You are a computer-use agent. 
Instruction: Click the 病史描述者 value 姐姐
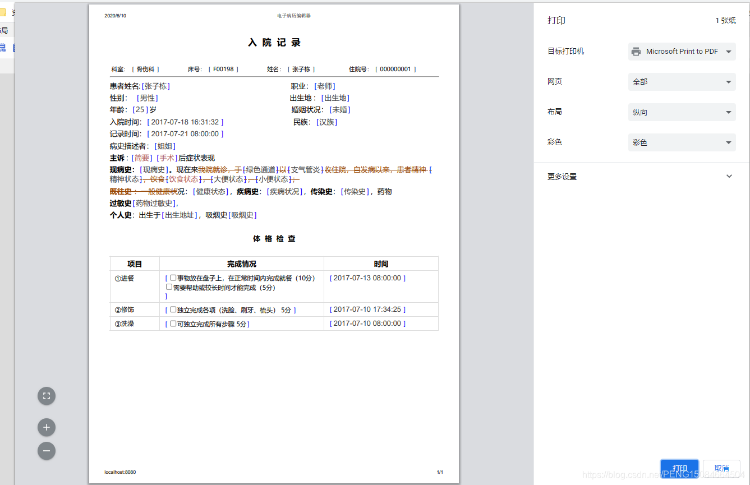pos(165,146)
